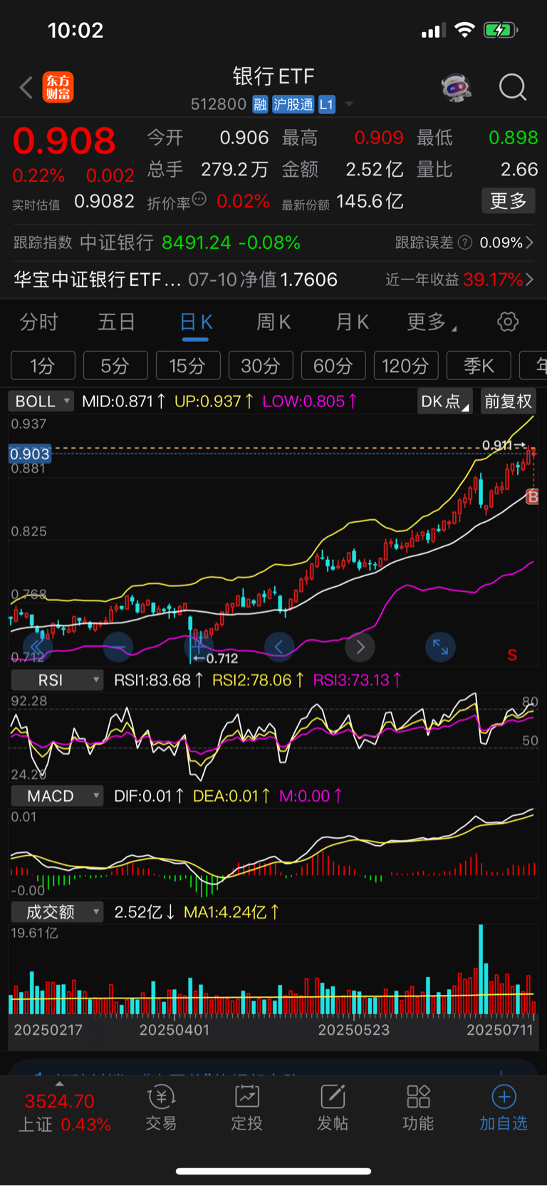The image size is (547, 1186).
Task: Select 120分 interval
Action: pyautogui.click(x=406, y=366)
